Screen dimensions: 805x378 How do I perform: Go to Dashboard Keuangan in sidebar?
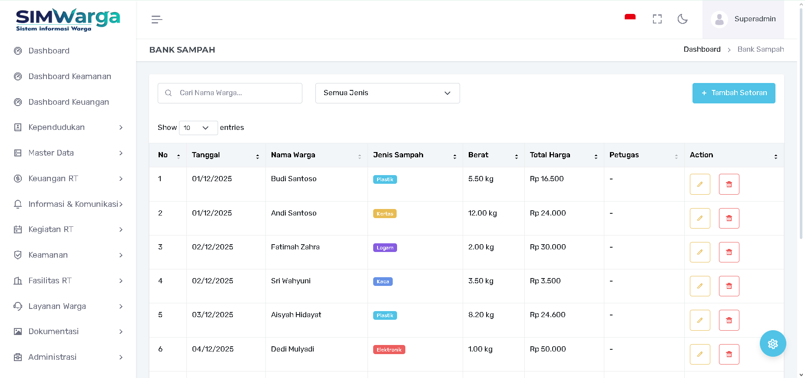(69, 102)
